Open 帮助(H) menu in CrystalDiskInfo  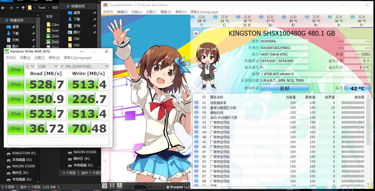coord(181,12)
